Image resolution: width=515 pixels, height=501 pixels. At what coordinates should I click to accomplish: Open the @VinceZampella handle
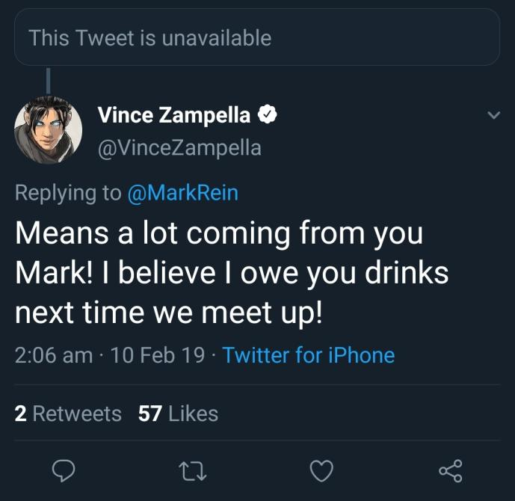click(179, 148)
